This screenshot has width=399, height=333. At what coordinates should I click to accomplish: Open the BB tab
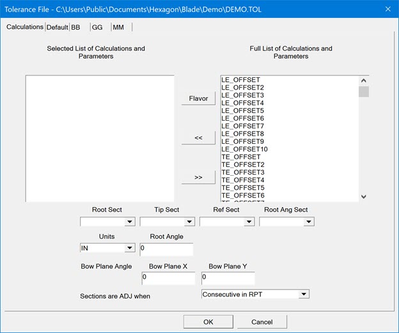(75, 27)
